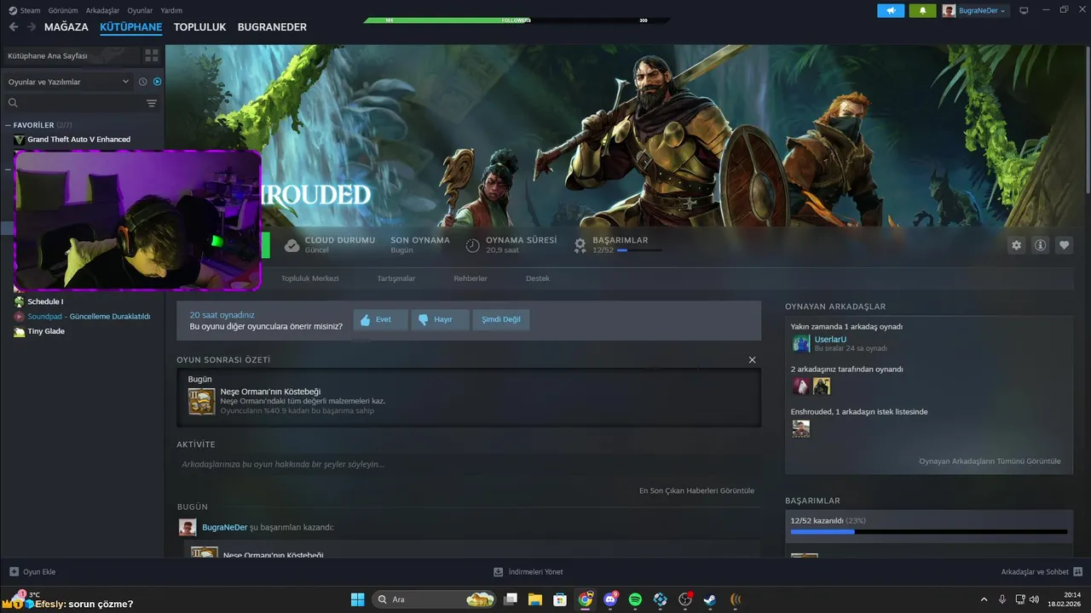1091x613 pixels.
Task: Switch to Big Picture mode monitor icon
Action: [x=1024, y=10]
